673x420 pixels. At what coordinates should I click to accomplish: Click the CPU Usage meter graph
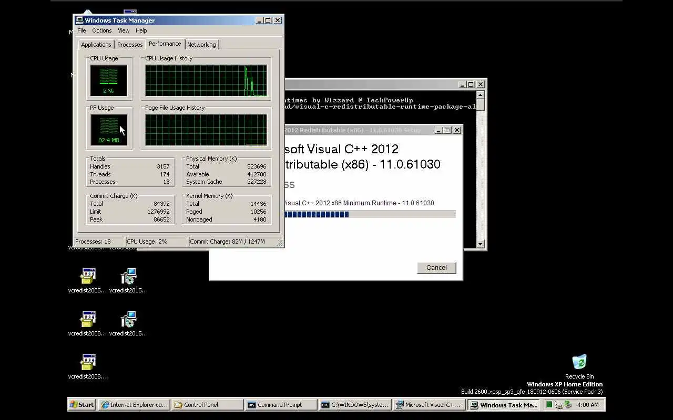109,80
